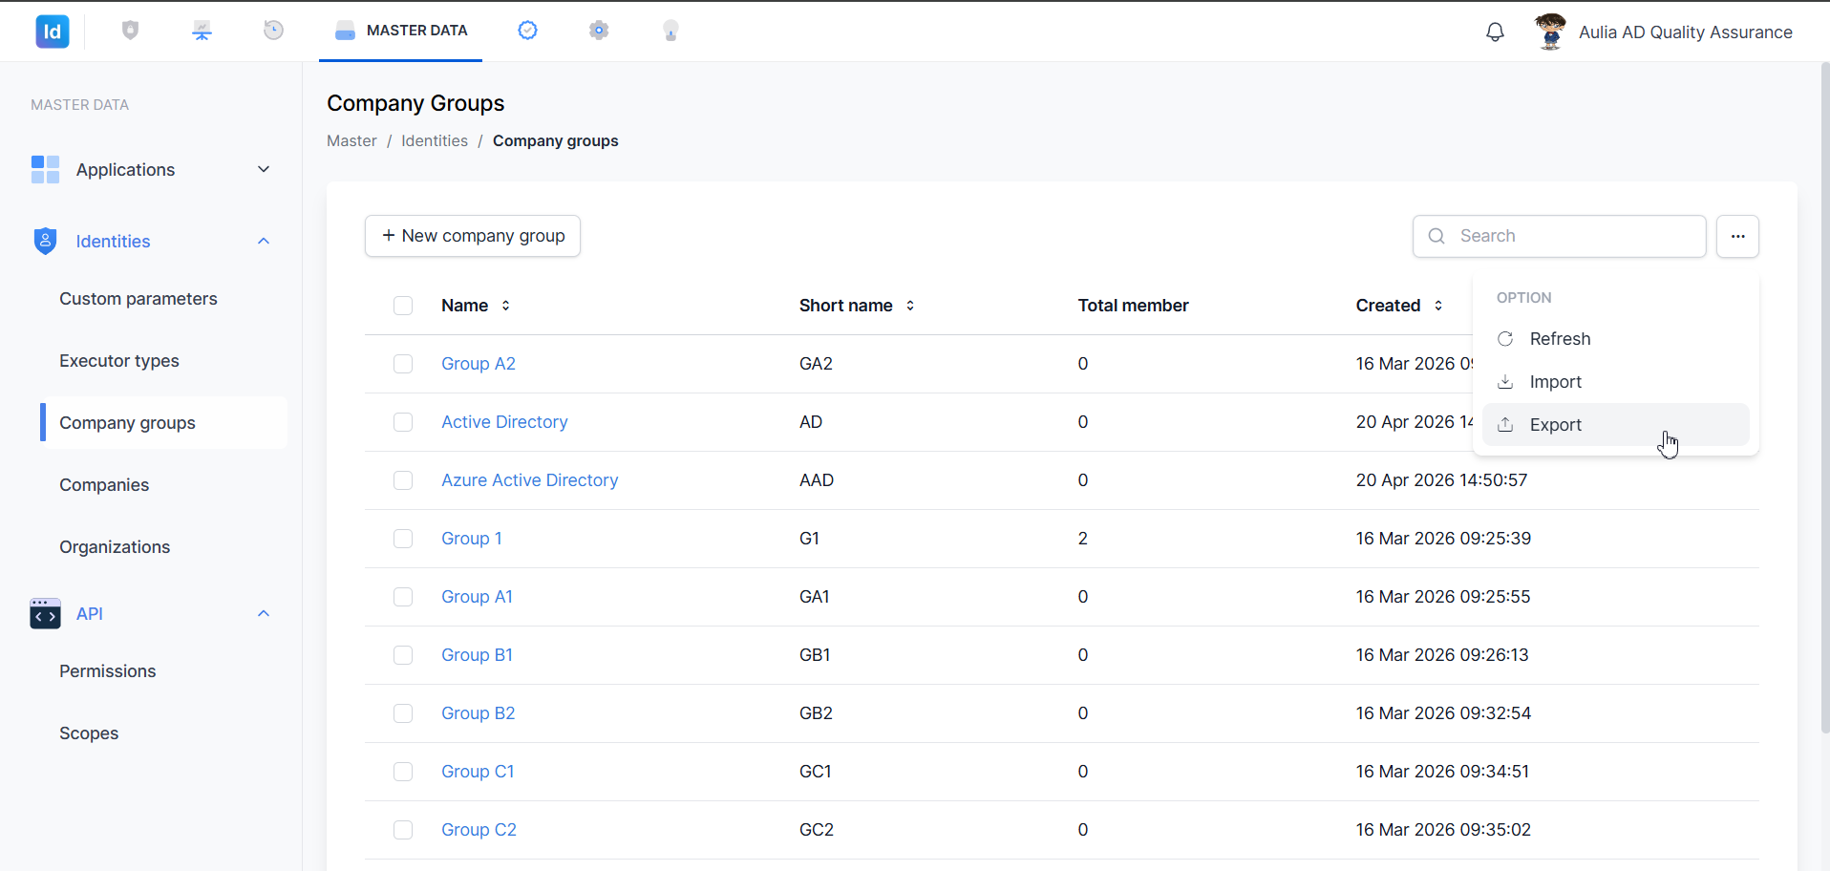Viewport: 1830px width, 871px height.
Task: Open the Group C2 link
Action: click(479, 830)
